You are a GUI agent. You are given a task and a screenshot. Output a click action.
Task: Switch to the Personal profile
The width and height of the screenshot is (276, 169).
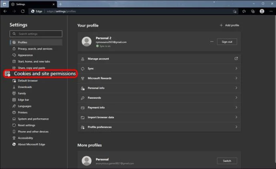227,161
